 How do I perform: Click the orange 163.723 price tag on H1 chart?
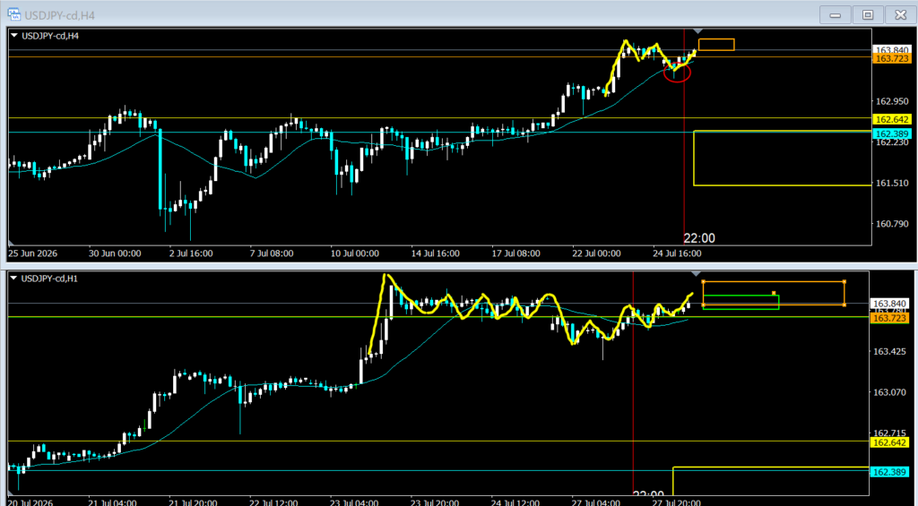[890, 318]
